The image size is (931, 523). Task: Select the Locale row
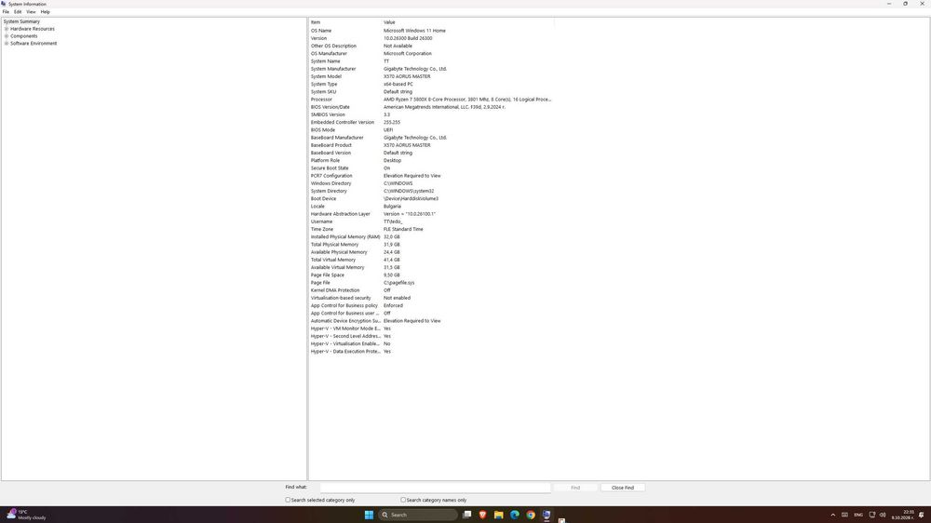pyautogui.click(x=432, y=206)
